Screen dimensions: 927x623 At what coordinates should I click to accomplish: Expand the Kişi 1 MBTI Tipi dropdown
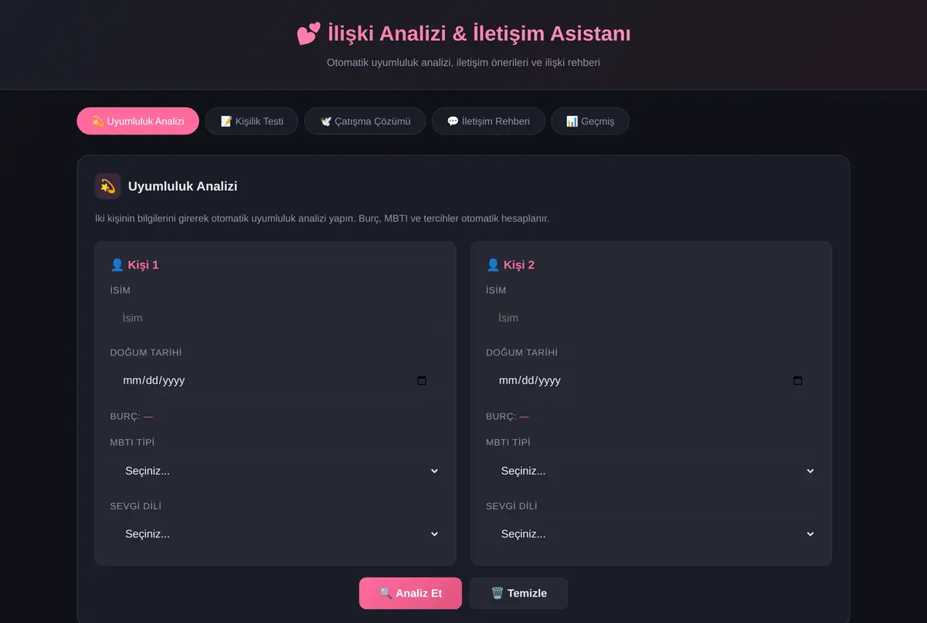(x=275, y=471)
